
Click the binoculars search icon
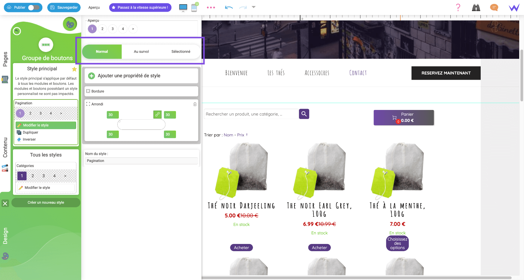(476, 8)
